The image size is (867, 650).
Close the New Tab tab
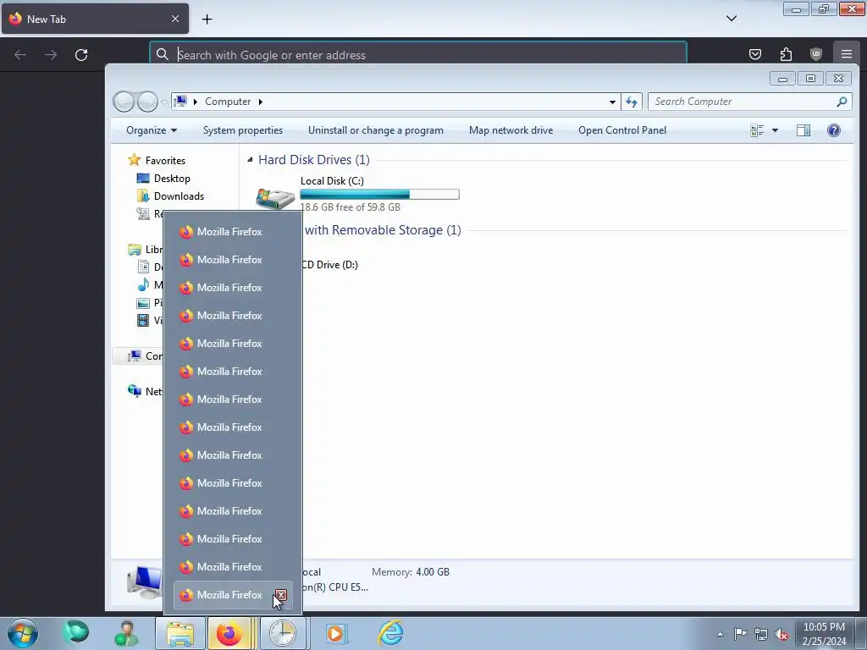[175, 19]
